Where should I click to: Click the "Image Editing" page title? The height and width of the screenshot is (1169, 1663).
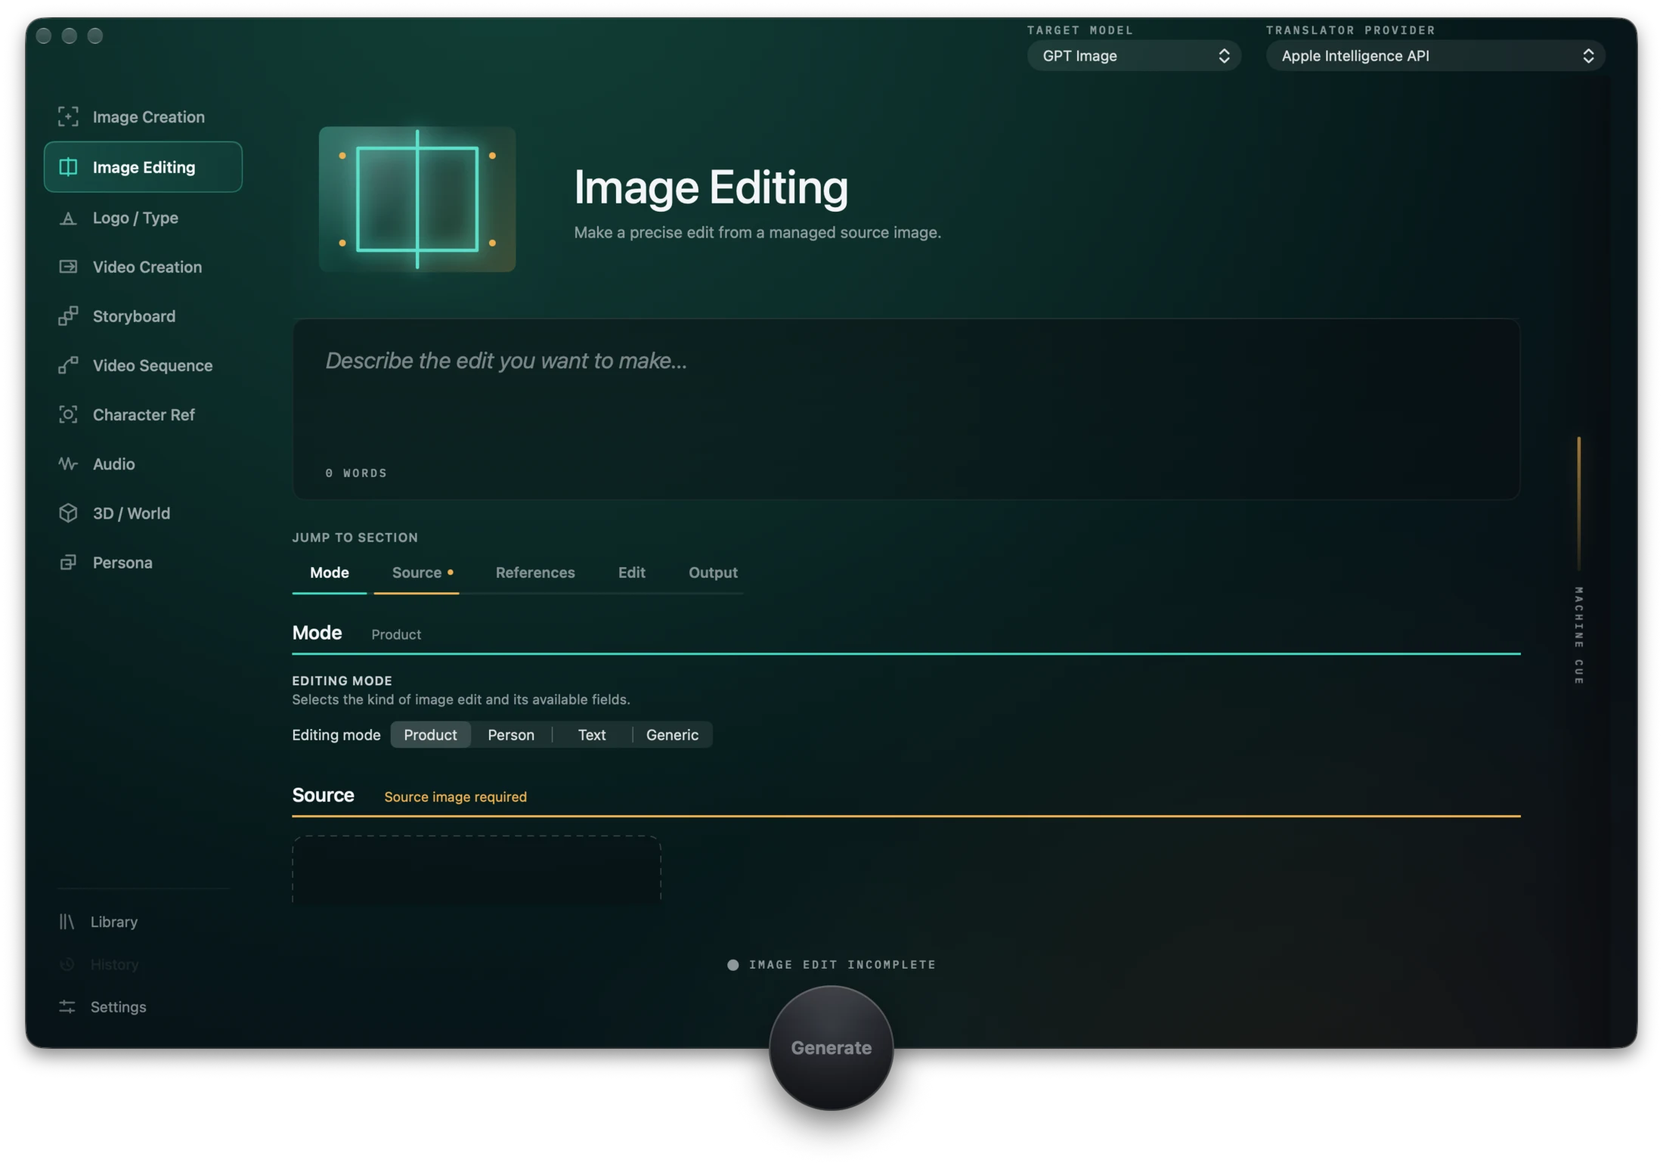[711, 187]
